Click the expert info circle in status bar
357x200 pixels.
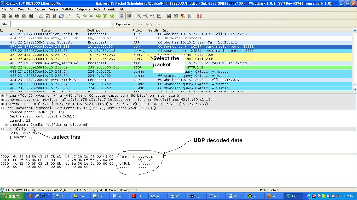point(2,190)
